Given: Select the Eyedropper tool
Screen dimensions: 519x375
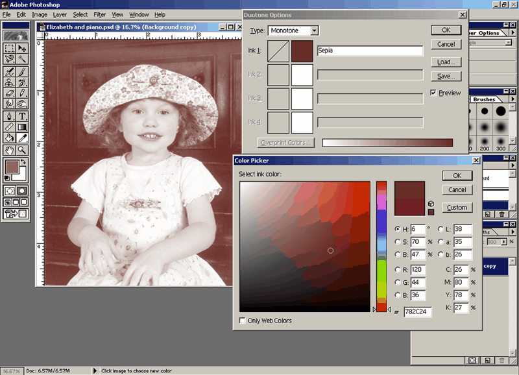Looking at the screenshot, I should [22, 138].
